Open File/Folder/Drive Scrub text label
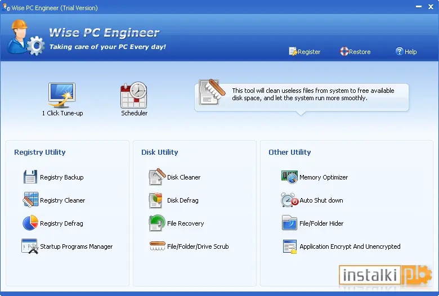 [198, 246]
